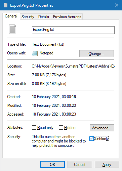The width and height of the screenshot is (122, 171).
Task: Switch to the Security tab
Action: point(28,17)
